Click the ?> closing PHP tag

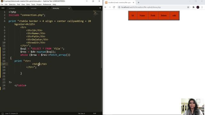pos(10,82)
